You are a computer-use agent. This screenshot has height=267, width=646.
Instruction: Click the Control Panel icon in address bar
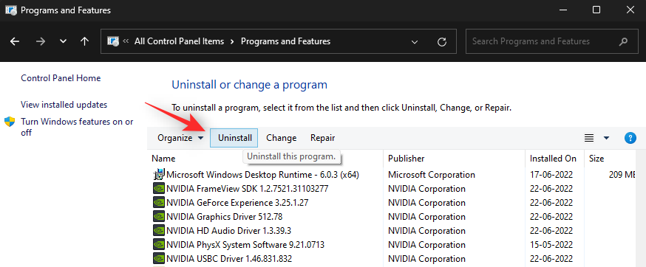[x=113, y=41]
